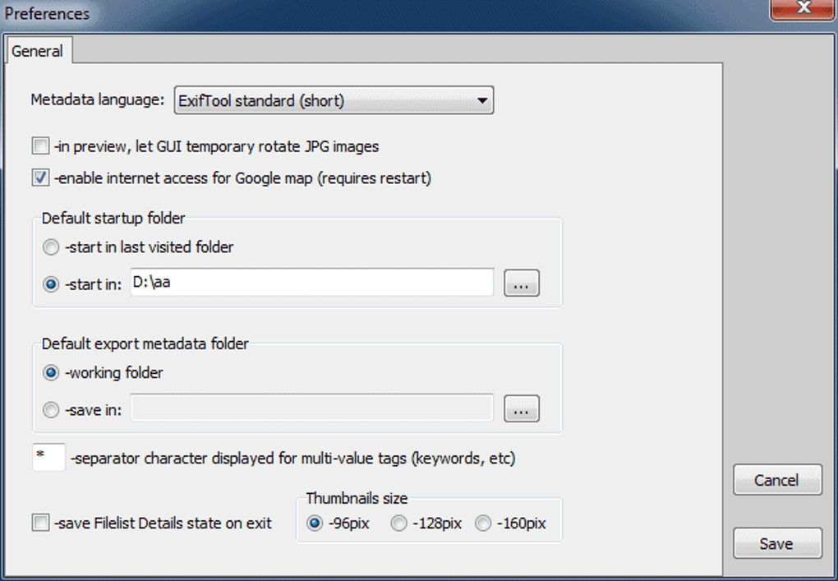Choose the start in custom folder option
The image size is (838, 581).
point(52,284)
